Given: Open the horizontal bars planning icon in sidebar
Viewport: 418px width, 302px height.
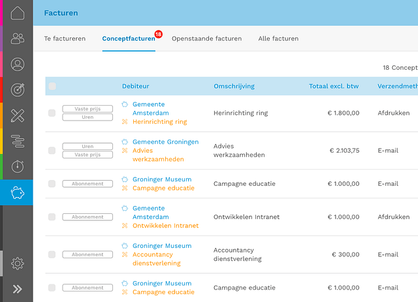Looking at the screenshot, I should (18, 141).
